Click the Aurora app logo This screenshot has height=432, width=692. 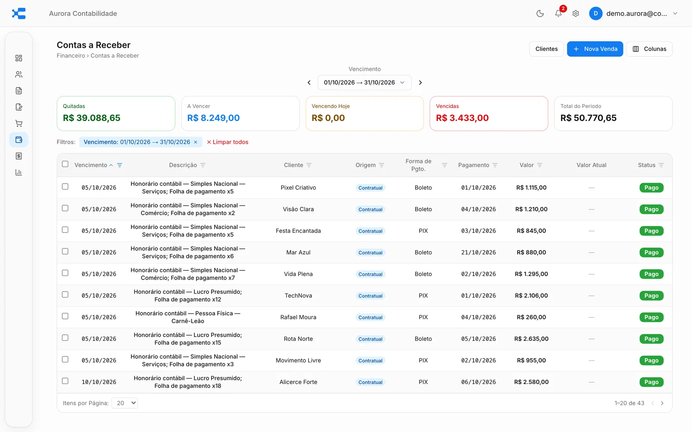[19, 13]
